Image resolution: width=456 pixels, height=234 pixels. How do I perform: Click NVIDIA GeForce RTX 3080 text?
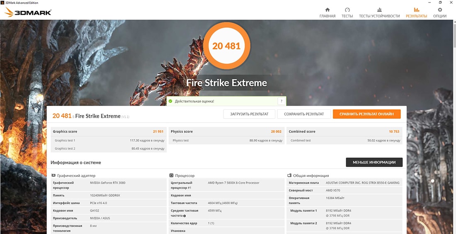coord(108,183)
